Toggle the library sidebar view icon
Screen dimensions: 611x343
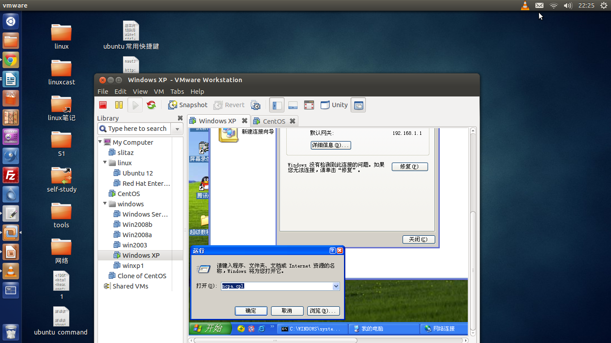[x=277, y=105]
